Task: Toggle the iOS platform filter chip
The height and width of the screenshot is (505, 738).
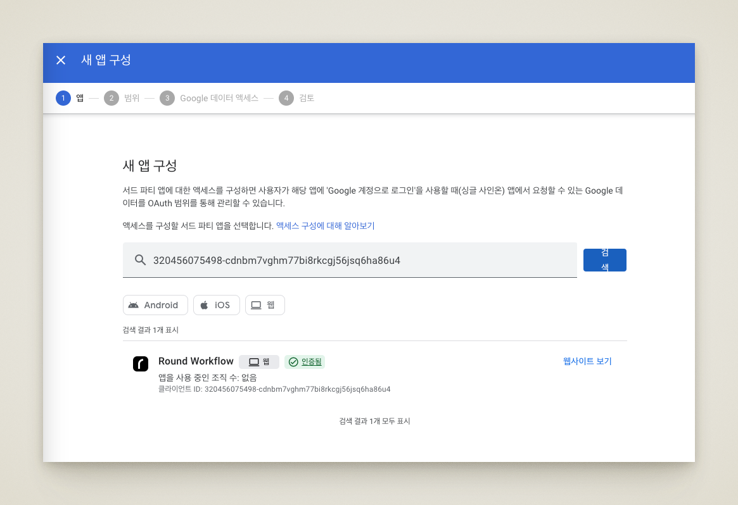Action: tap(216, 305)
